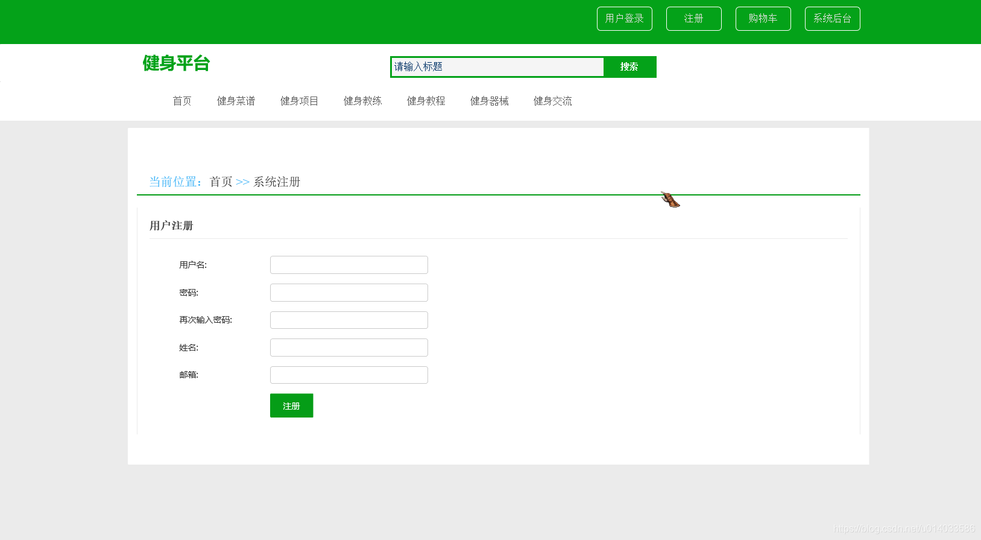Select 健身项目 in the navigation bar
This screenshot has height=540, width=981.
pos(300,101)
